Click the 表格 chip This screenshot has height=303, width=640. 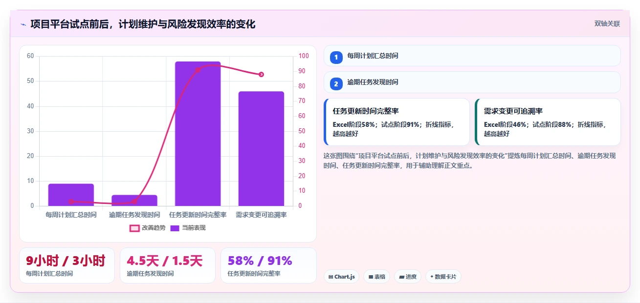[x=376, y=277]
